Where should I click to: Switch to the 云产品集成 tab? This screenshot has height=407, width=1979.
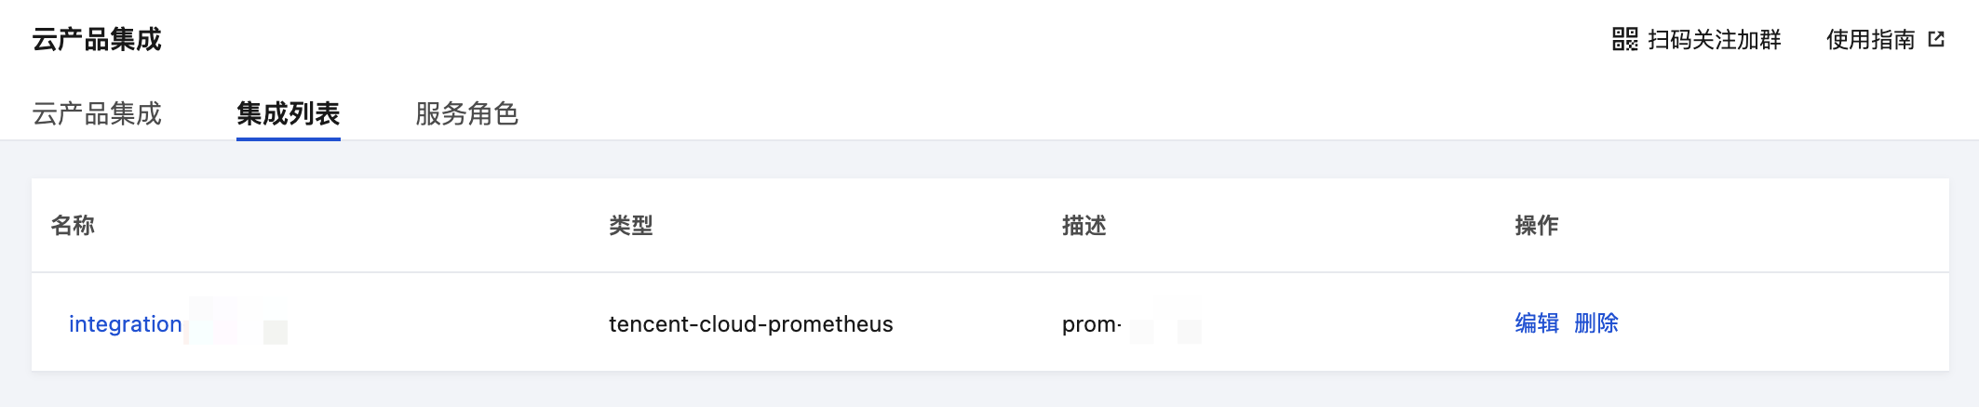97,113
